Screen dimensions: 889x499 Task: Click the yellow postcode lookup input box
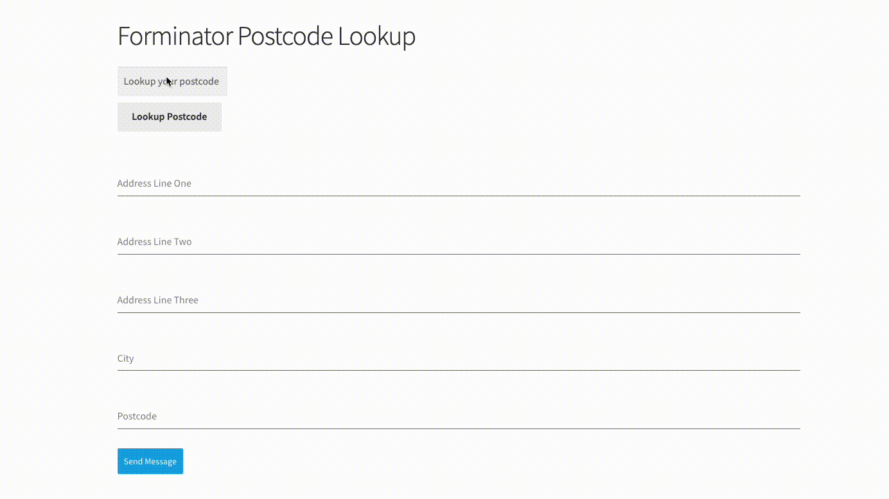[x=172, y=81]
